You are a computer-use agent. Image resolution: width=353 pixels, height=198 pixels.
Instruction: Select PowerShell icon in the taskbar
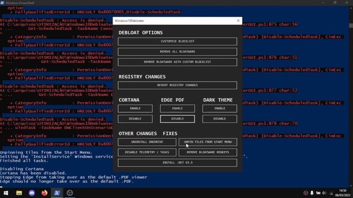tap(57, 193)
